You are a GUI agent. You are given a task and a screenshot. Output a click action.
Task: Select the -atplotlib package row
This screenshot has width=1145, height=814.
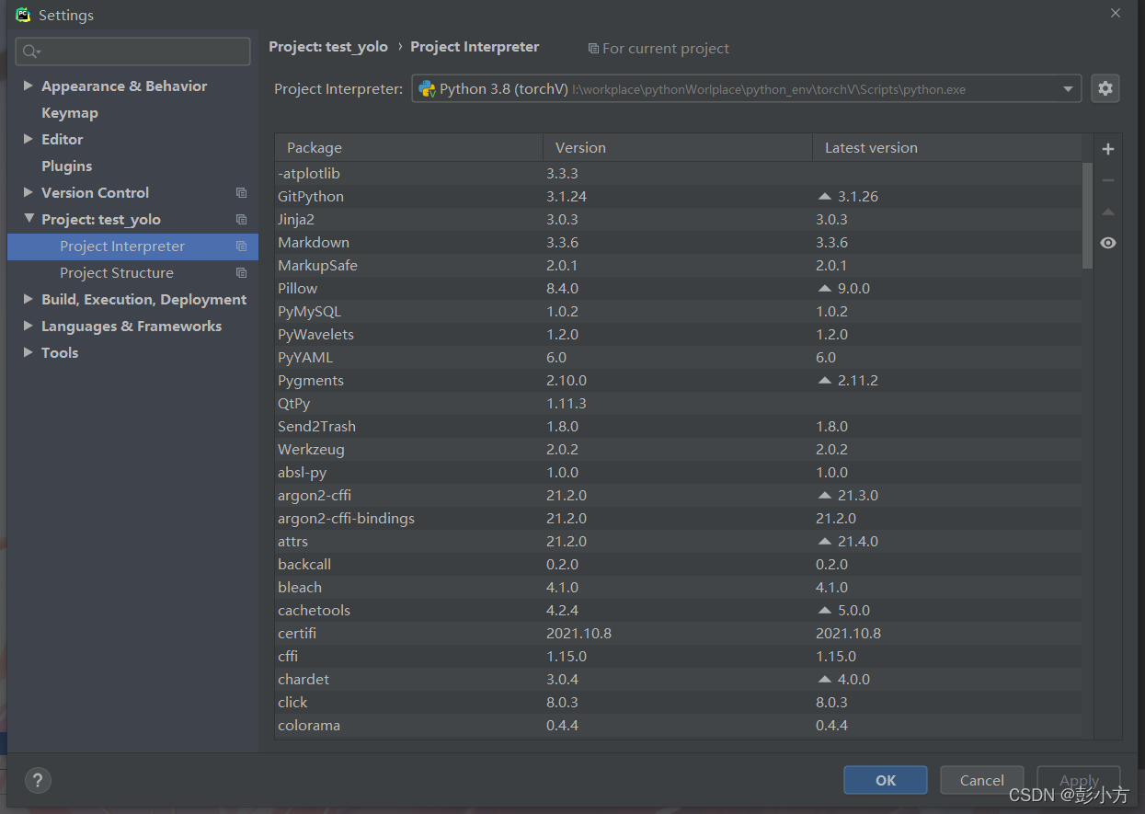679,174
